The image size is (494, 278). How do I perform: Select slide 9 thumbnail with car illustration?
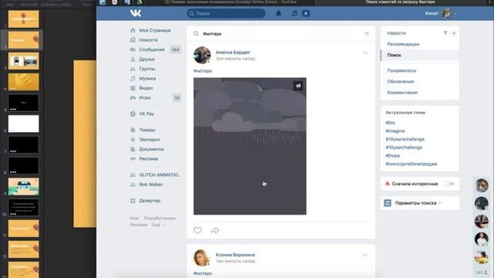24,186
